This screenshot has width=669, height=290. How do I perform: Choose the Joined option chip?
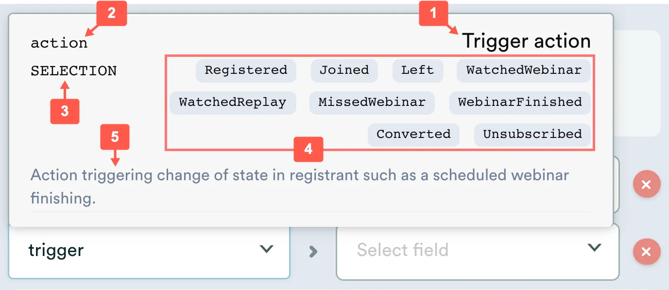[344, 70]
